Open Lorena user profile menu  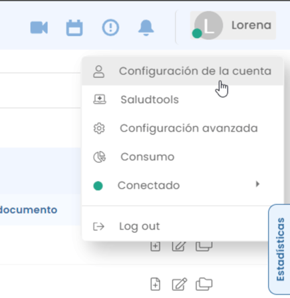(x=233, y=25)
